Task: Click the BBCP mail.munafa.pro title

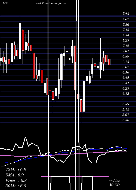Action: (51, 3)
